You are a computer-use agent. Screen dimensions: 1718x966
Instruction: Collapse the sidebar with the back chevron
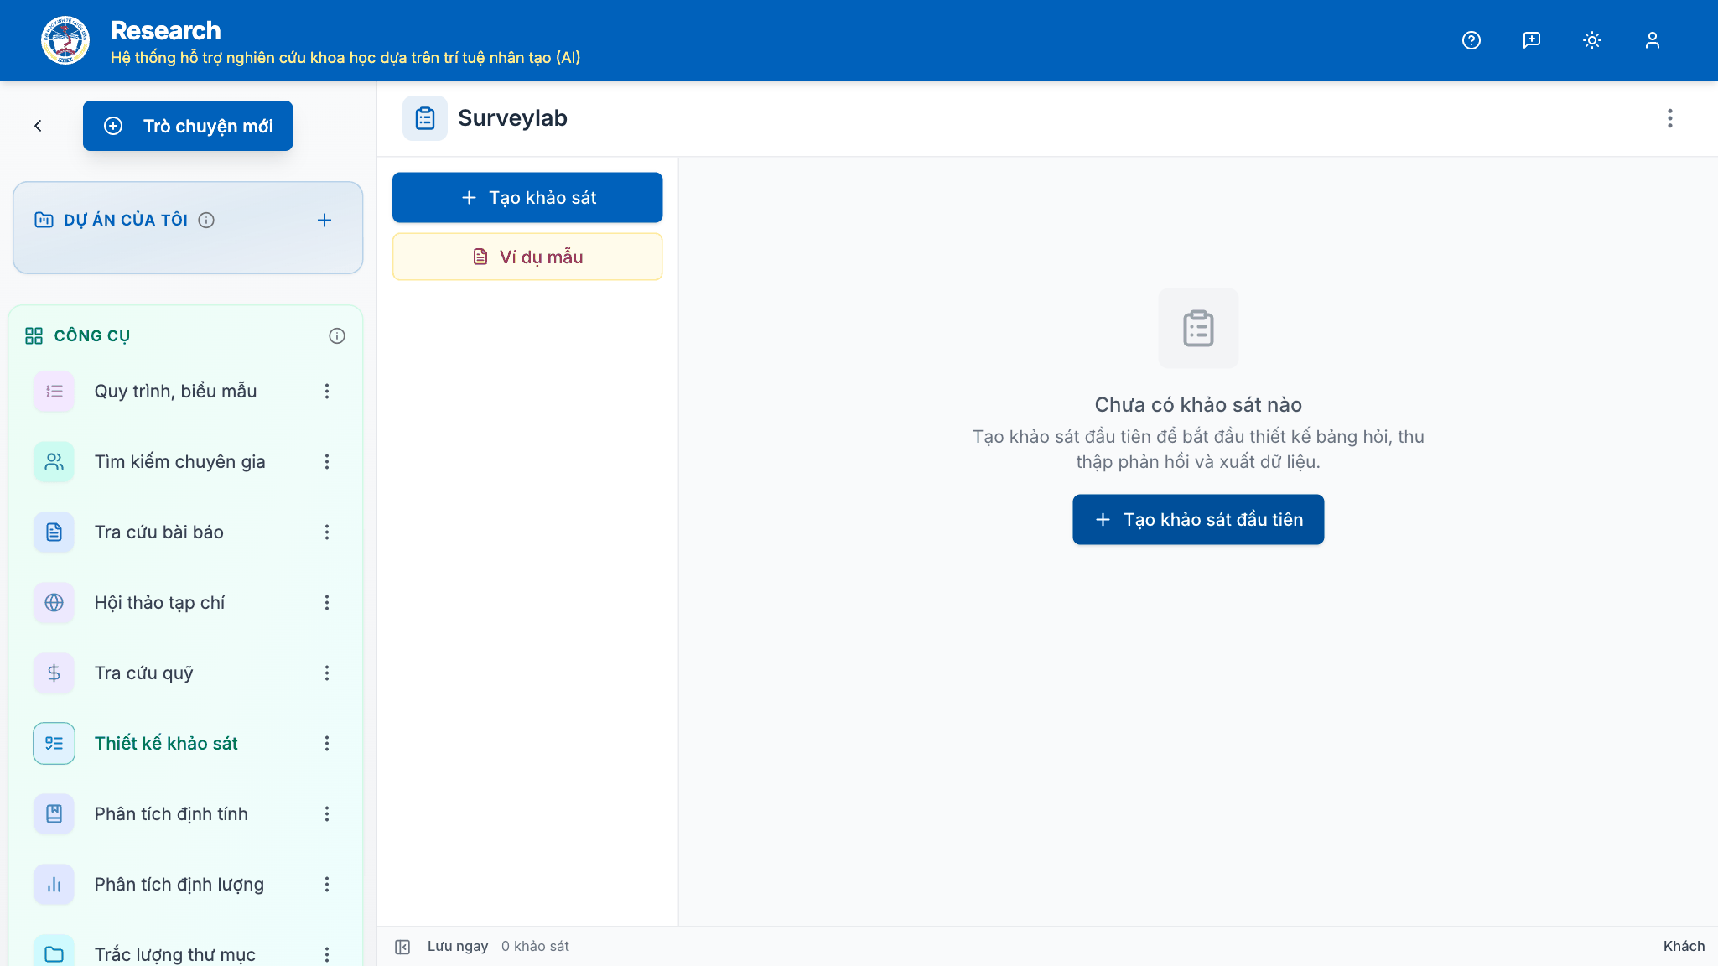point(38,126)
